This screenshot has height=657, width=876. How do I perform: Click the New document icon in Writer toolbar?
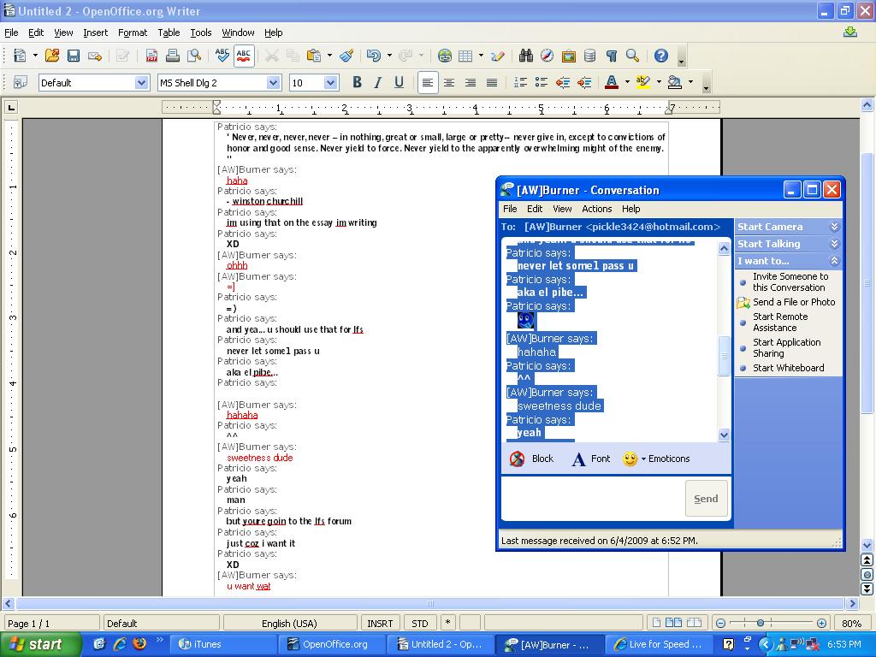click(x=21, y=56)
